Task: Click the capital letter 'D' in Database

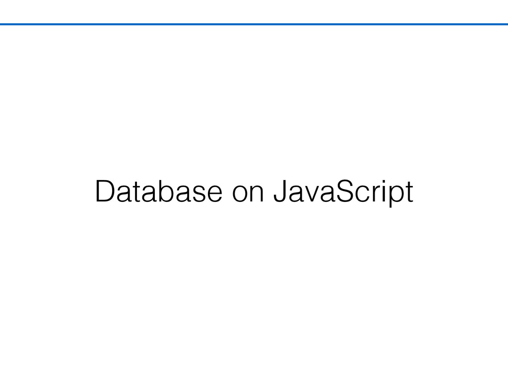Action: (104, 191)
